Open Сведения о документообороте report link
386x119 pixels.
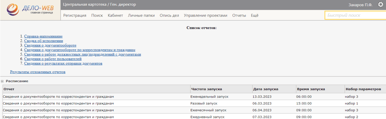[50, 45]
